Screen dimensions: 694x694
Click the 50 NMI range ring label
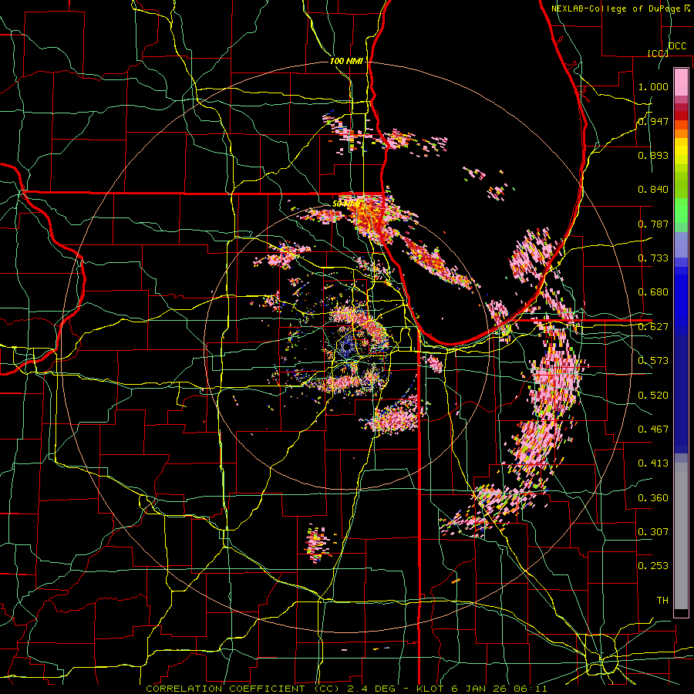pyautogui.click(x=346, y=204)
